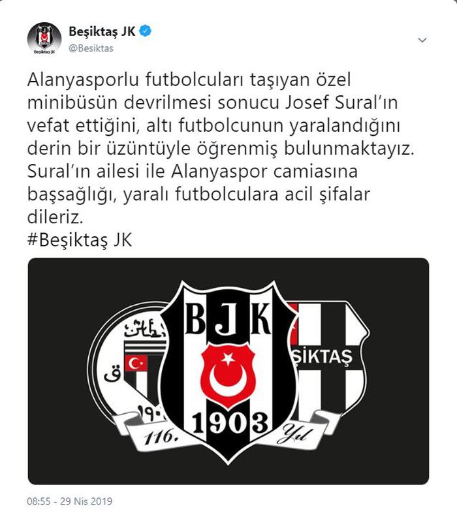Click the striped ŞİKTAŞ crest on right
Image resolution: width=457 pixels, height=517 pixels.
click(x=328, y=361)
